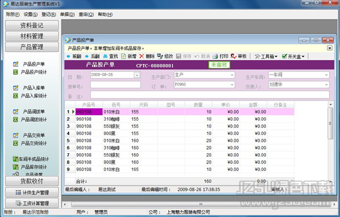This screenshot has width=340, height=217.
Task: Select 165 size cell in row 9
Action: (x=144, y=169)
